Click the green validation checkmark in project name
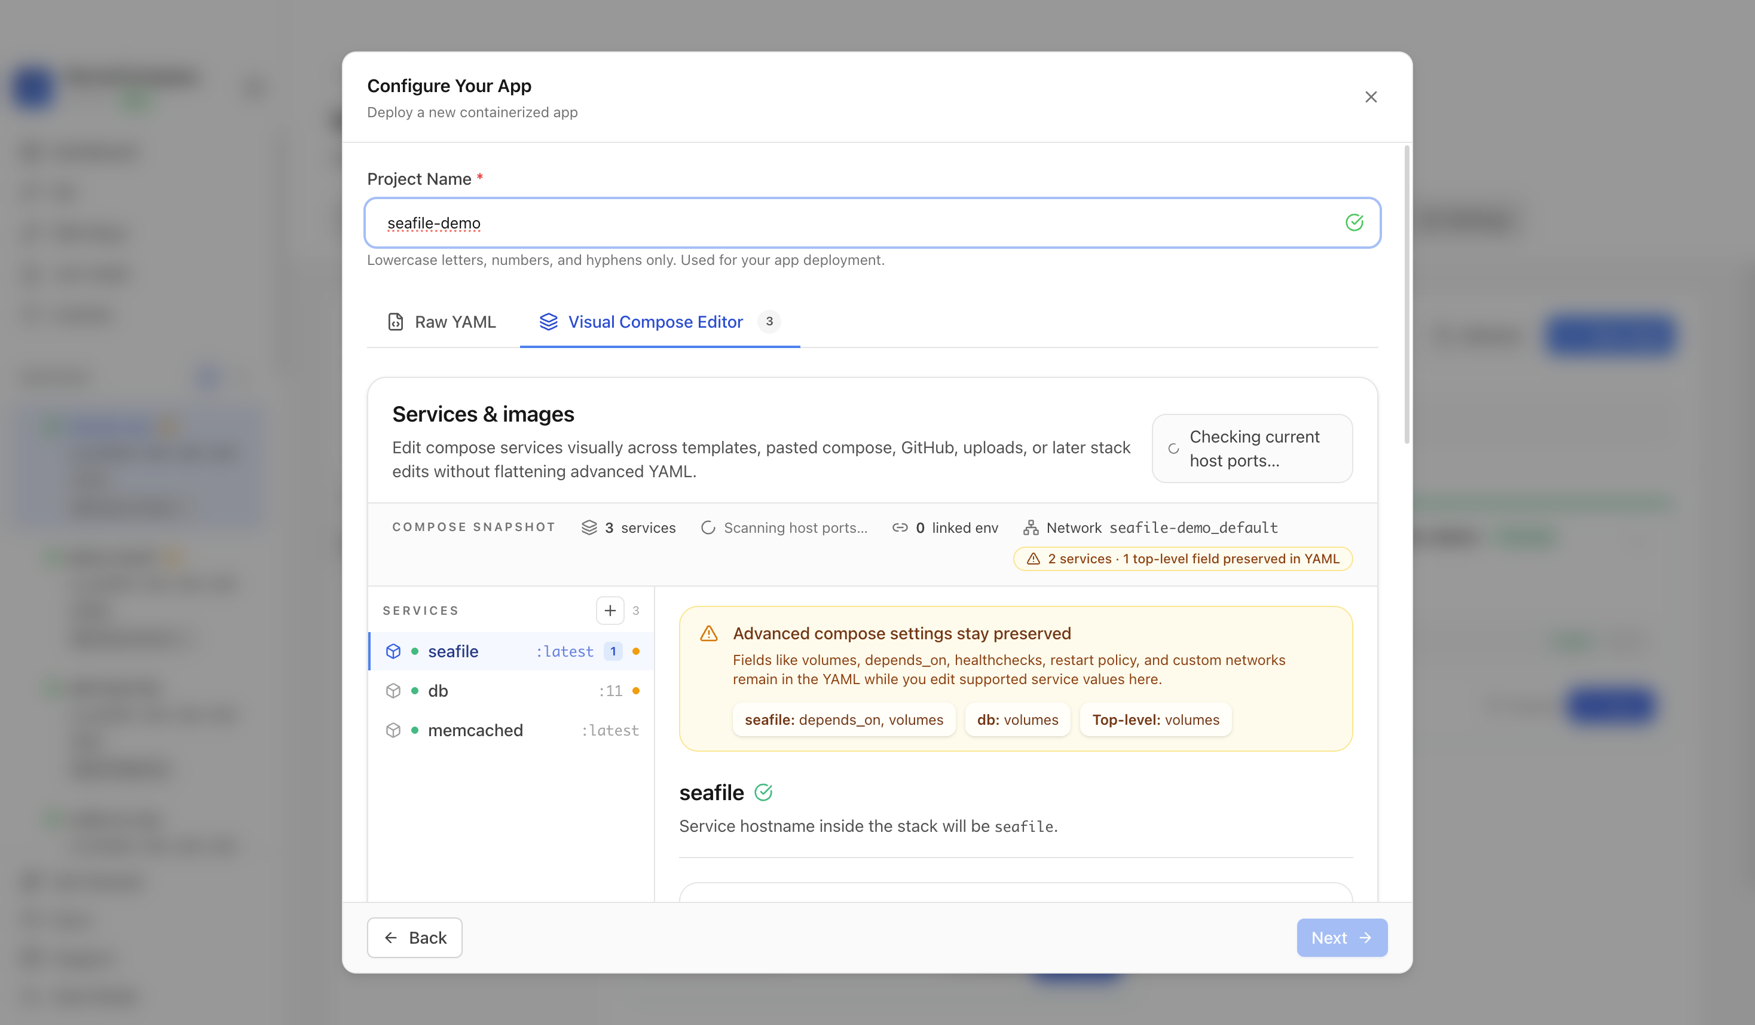Image resolution: width=1755 pixels, height=1025 pixels. pos(1354,223)
